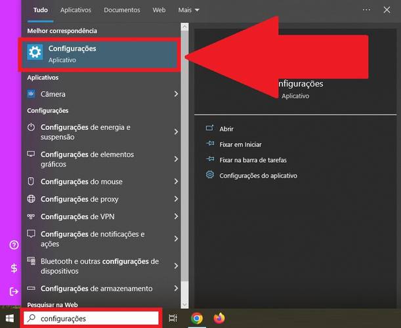Choose Fixar em Iniciar

[240, 144]
